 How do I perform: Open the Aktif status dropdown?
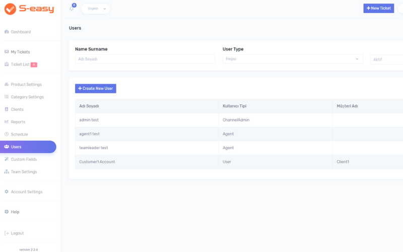tap(386, 59)
